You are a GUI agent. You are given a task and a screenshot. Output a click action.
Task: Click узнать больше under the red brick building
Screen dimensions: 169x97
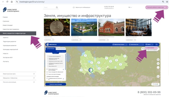click(104, 40)
